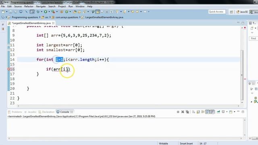
Task: Click the Debug bug icon in the toolbar
Action: pos(38,12)
